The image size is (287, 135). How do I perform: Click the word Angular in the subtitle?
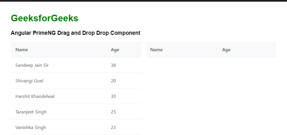(20, 33)
